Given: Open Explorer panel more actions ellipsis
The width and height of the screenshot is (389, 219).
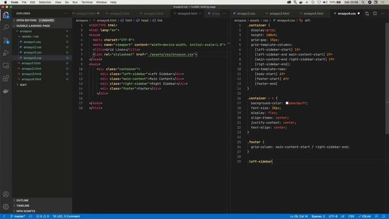Looking at the screenshot, I should click(x=66, y=13).
